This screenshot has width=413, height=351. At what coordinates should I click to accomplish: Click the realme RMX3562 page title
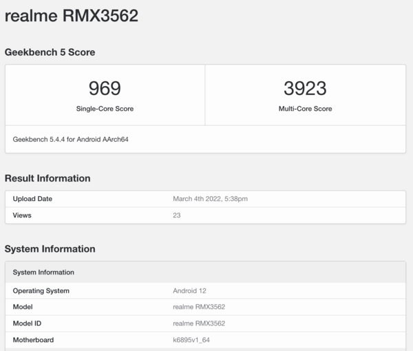tap(72, 16)
